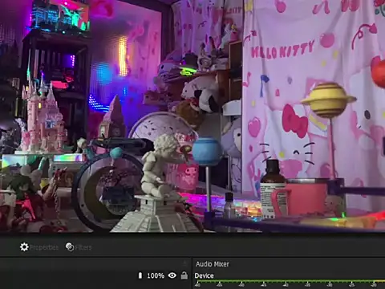The image size is (385, 289).
Task: Open the source Filters dialog
Action: 79,247
